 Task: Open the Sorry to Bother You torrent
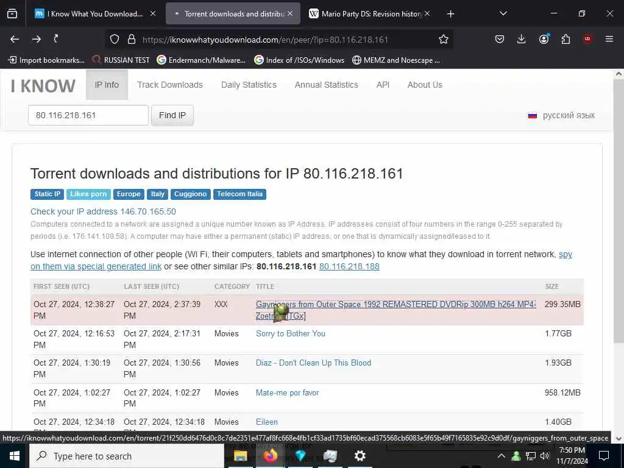[291, 333]
